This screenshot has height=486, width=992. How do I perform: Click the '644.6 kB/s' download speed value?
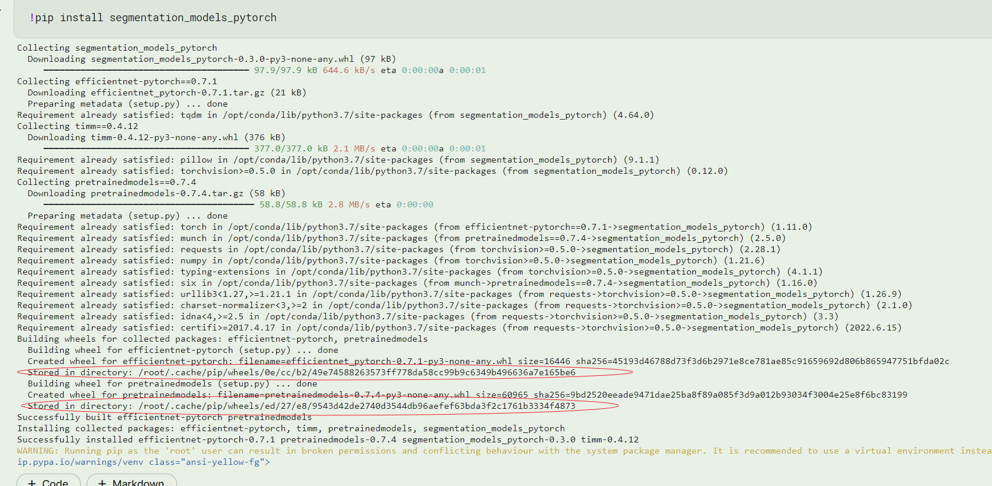(349, 70)
